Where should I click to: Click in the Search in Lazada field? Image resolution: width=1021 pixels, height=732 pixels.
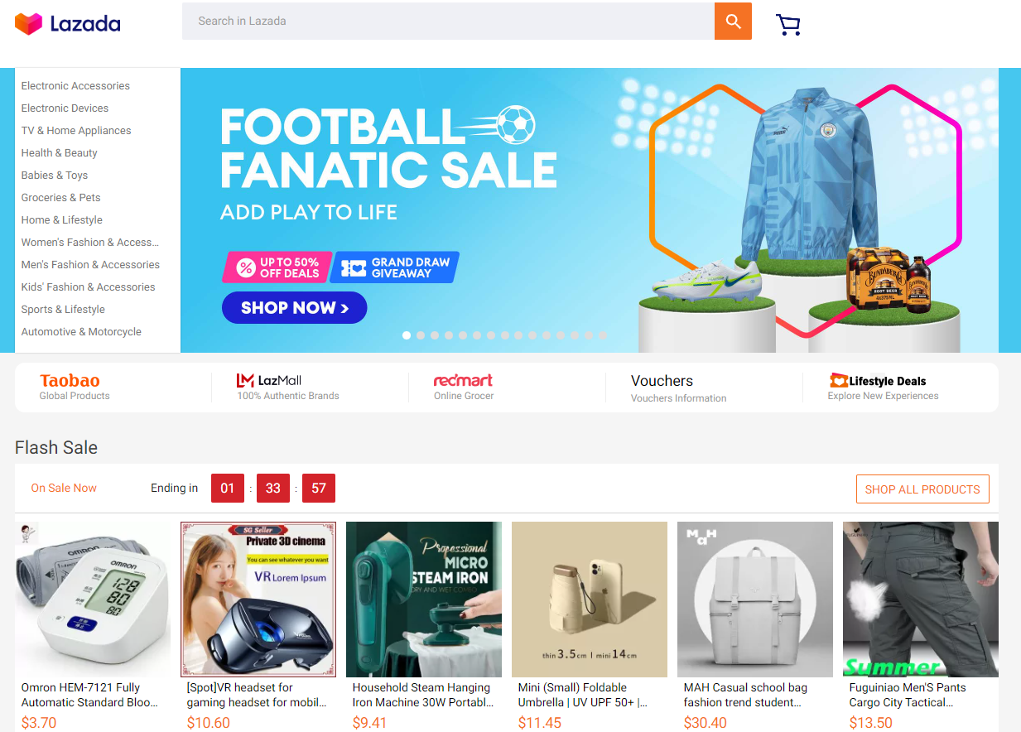(448, 21)
